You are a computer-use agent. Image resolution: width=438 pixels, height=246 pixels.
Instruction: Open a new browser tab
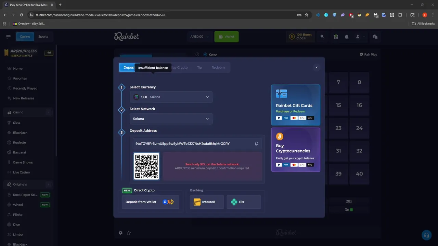tap(60, 5)
